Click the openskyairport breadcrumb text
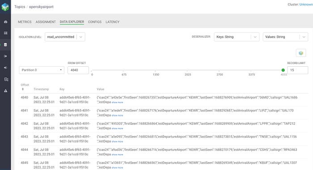 point(41,7)
